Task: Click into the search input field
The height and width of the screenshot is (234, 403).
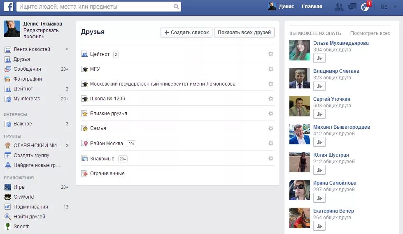Action: click(x=94, y=7)
